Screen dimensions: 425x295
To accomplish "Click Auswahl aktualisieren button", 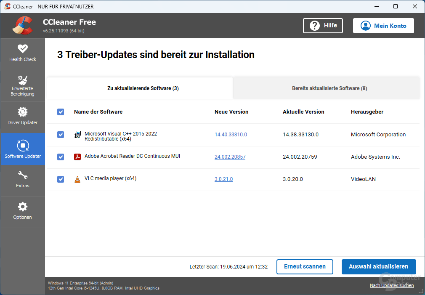I will [379, 267].
